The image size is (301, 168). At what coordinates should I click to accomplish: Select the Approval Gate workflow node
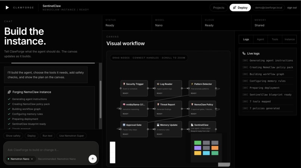134,129
